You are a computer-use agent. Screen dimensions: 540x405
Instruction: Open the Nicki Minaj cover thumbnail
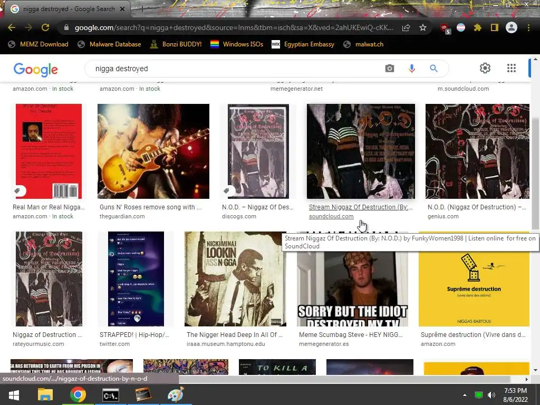[235, 279]
